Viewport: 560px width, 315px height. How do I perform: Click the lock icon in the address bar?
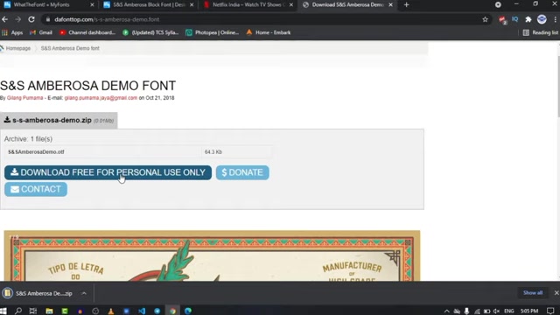[x=48, y=19]
